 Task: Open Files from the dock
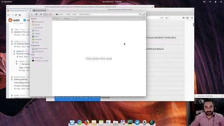click(115, 122)
